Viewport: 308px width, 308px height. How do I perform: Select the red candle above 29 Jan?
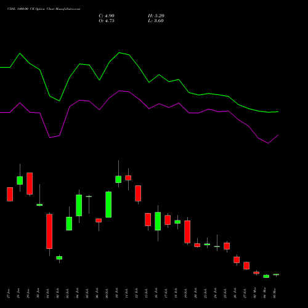30,184
